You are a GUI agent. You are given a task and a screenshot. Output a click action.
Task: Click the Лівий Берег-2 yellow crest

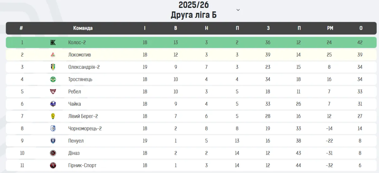point(53,116)
